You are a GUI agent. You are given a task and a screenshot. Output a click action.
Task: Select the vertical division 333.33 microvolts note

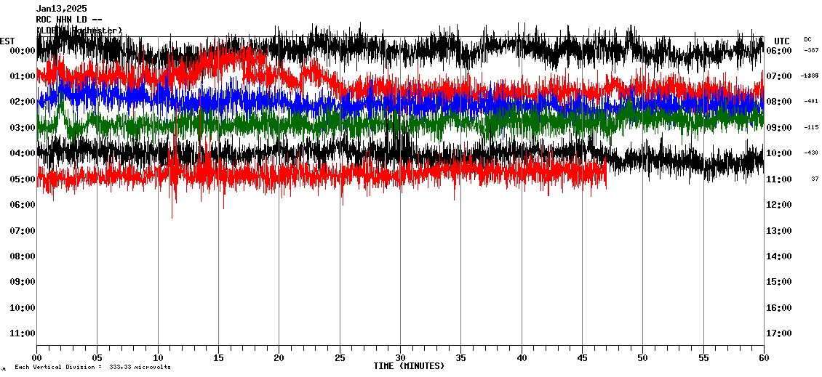click(92, 367)
